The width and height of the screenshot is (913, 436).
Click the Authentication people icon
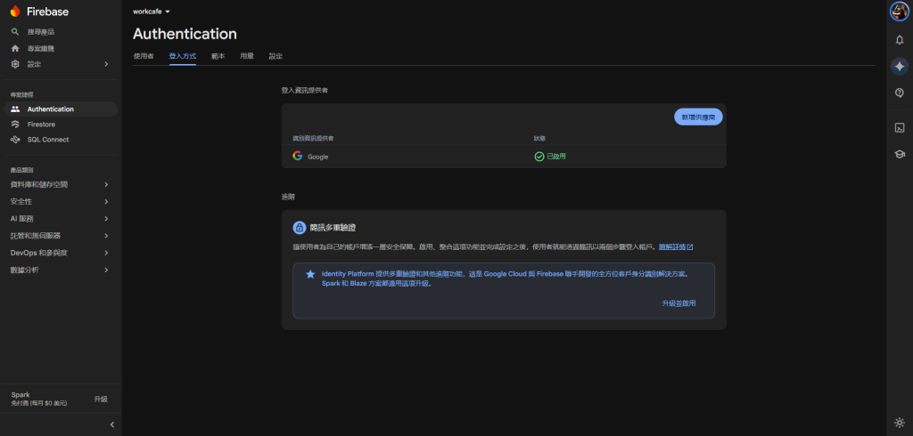coord(15,109)
